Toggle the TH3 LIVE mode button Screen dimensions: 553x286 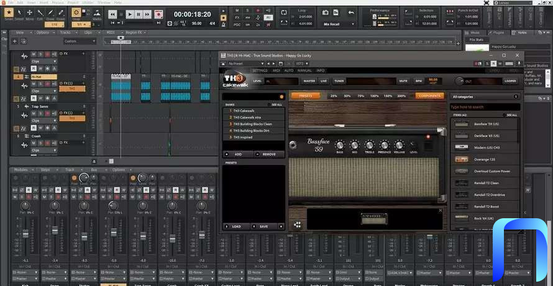coord(323,81)
